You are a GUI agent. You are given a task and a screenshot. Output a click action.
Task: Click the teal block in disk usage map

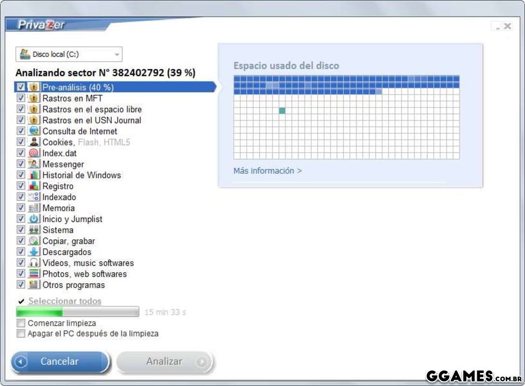click(282, 111)
